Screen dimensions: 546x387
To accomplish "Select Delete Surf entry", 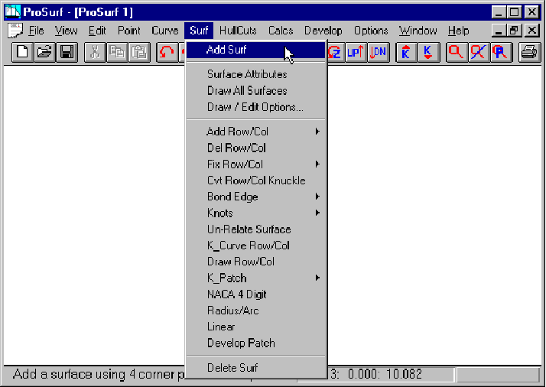I will 256,367.
